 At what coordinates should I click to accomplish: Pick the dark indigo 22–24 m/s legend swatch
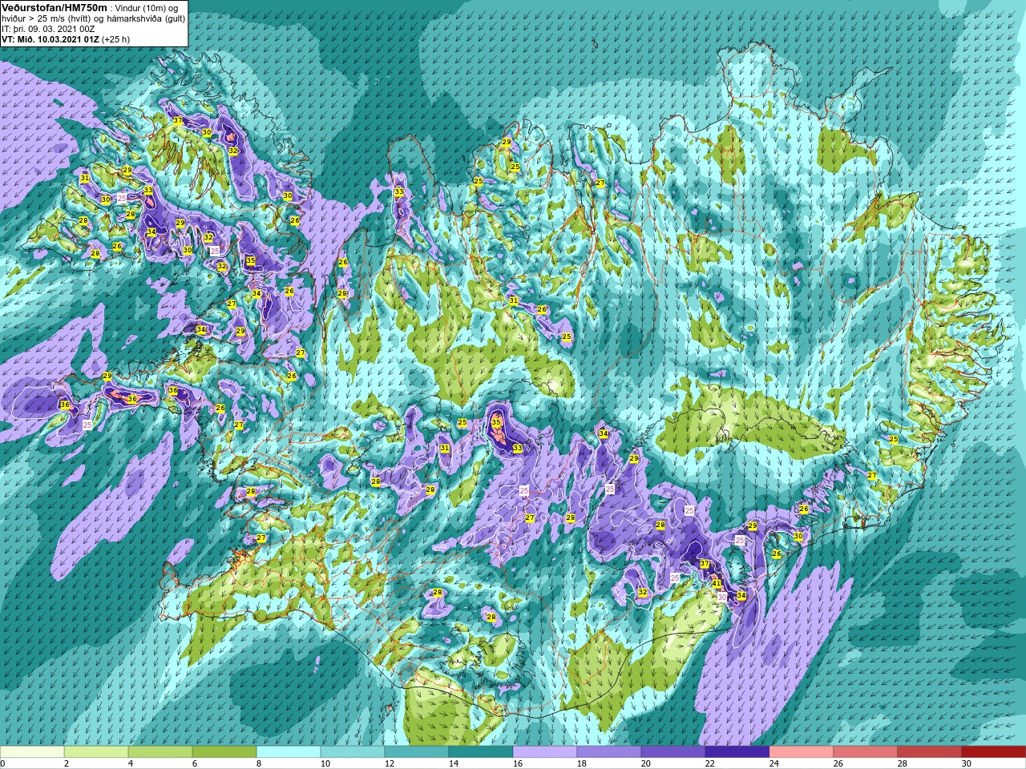[x=737, y=752]
